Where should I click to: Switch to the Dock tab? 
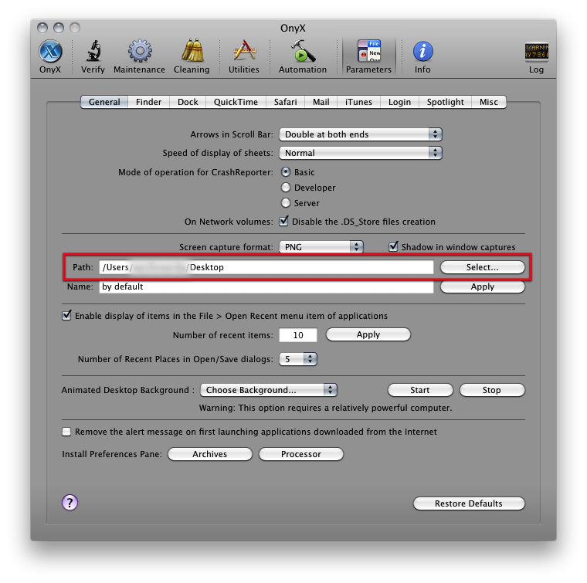(x=188, y=102)
